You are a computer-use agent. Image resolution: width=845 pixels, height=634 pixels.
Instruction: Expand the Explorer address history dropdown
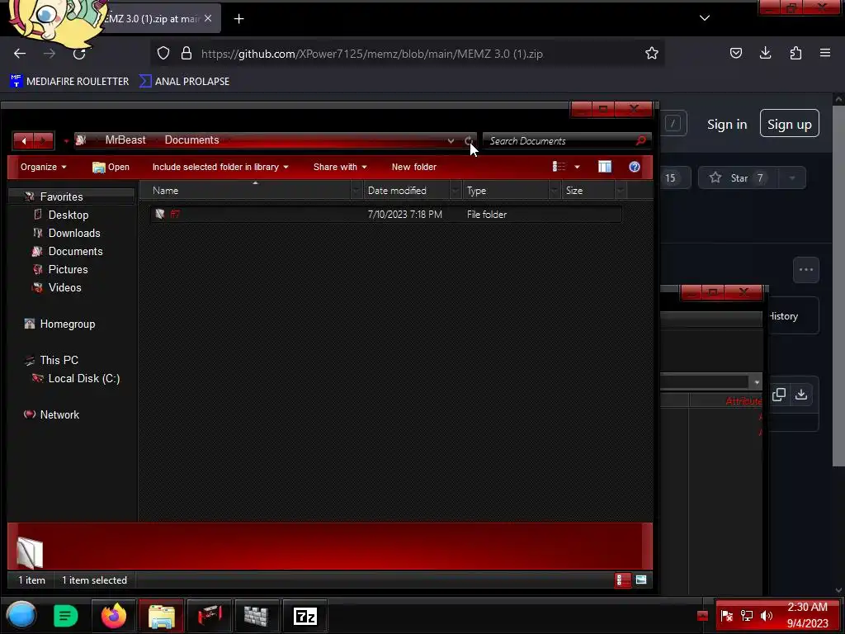point(451,140)
